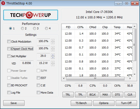The image size is (140, 109).
Task: Enable the C1E checkbox
Action: [38, 85]
